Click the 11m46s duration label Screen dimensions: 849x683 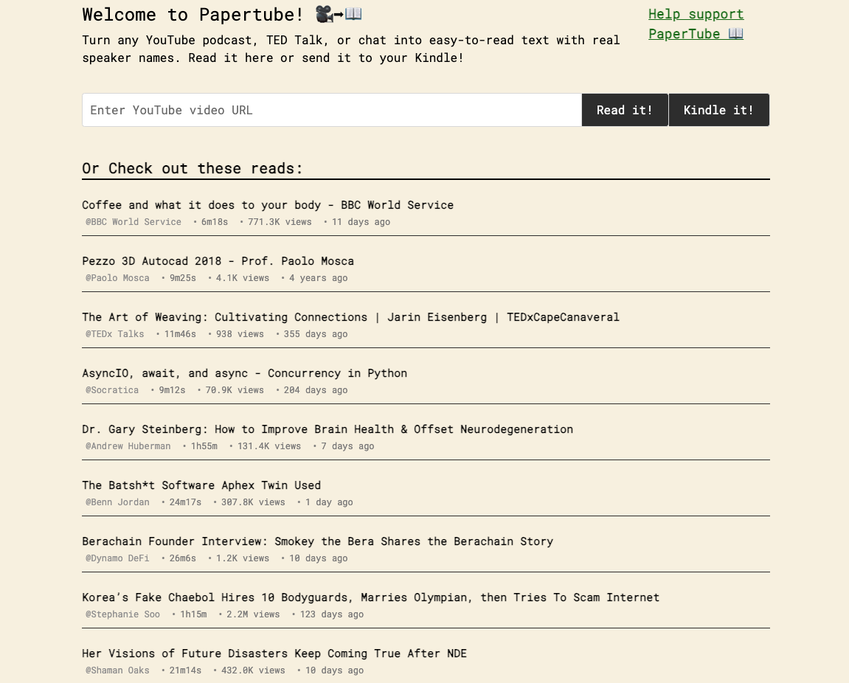point(180,334)
